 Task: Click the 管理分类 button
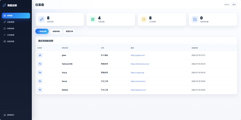pos(70,31)
